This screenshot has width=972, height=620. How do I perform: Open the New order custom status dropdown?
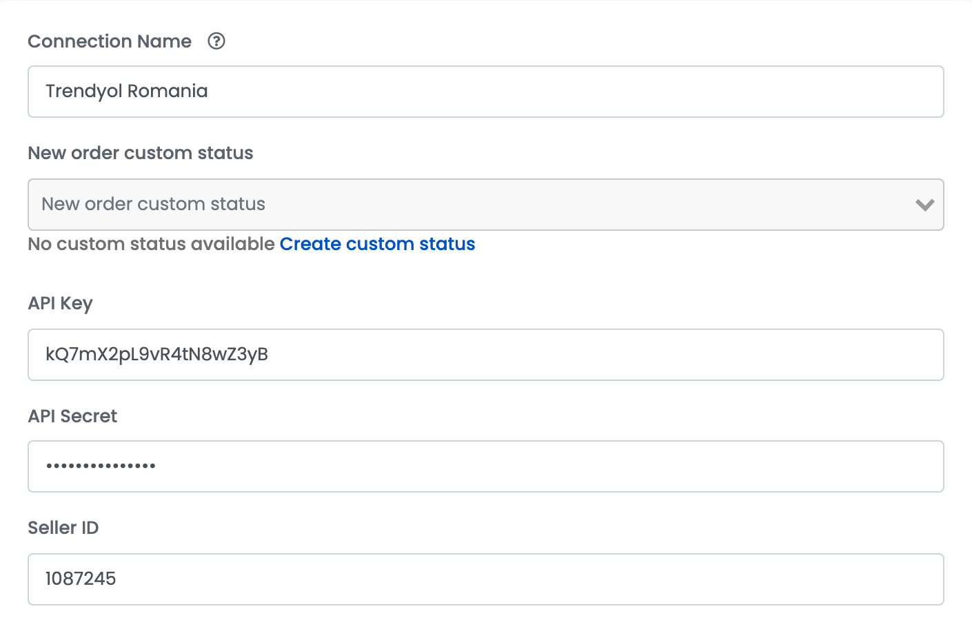click(485, 205)
